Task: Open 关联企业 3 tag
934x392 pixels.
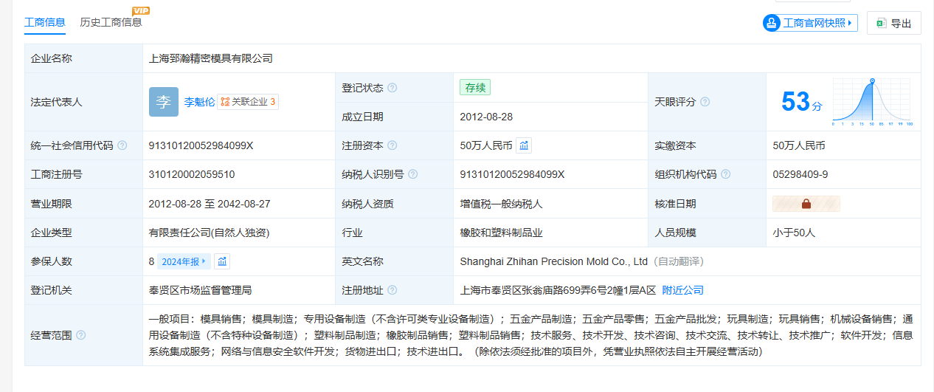Action: 248,102
